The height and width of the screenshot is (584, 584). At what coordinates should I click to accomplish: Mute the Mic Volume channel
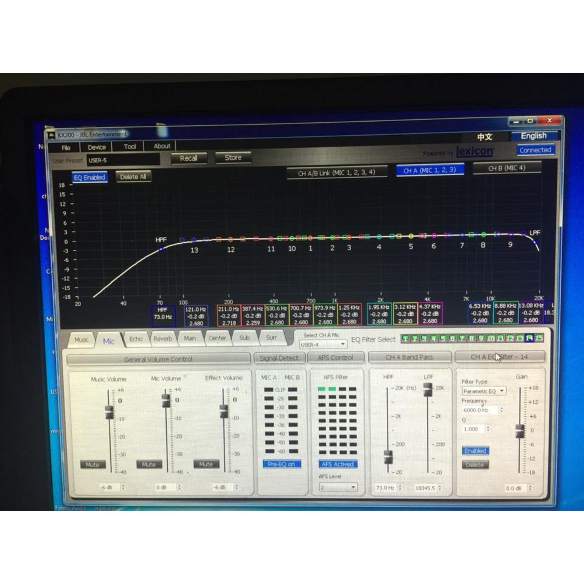click(x=149, y=464)
